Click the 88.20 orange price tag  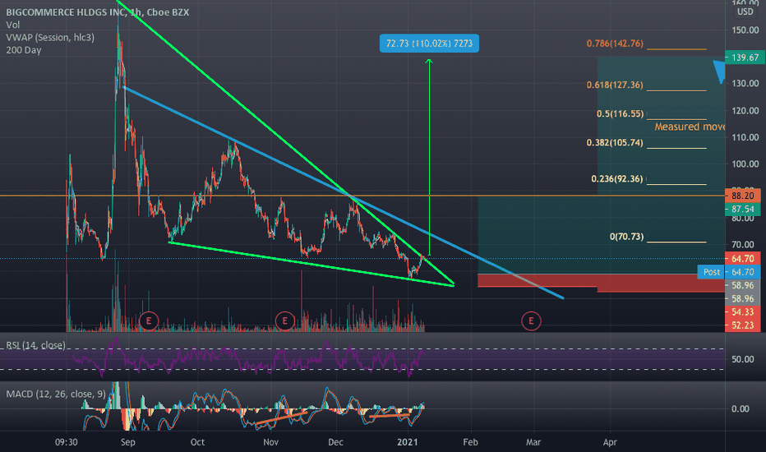point(742,196)
